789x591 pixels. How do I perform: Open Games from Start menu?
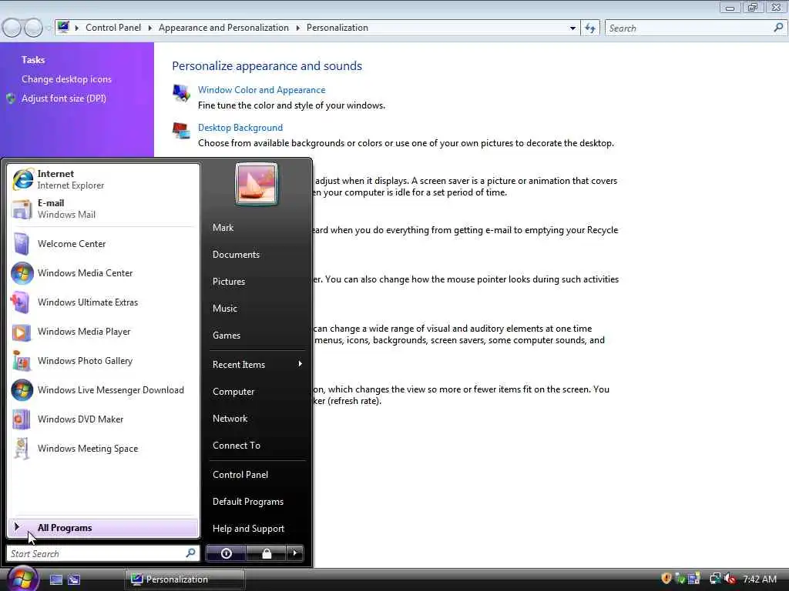click(x=227, y=336)
